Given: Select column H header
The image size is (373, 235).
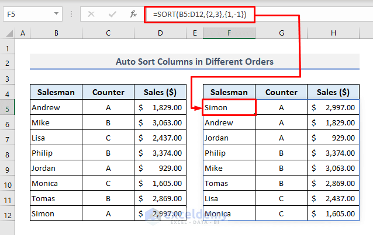Looking at the screenshot, I should tap(333, 34).
